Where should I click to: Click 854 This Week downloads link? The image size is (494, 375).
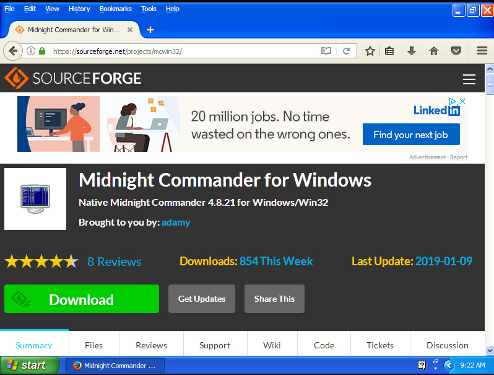coord(276,261)
